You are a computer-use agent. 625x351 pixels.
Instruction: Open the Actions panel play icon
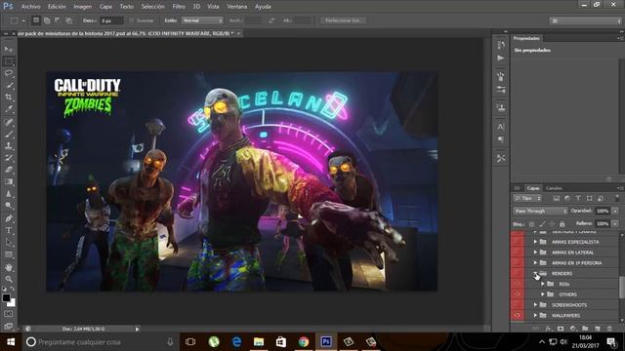click(501, 58)
